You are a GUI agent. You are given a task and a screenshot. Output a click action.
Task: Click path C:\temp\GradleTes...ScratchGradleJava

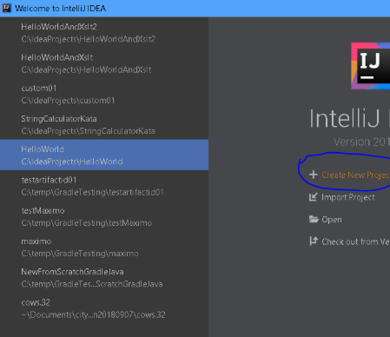click(92, 284)
